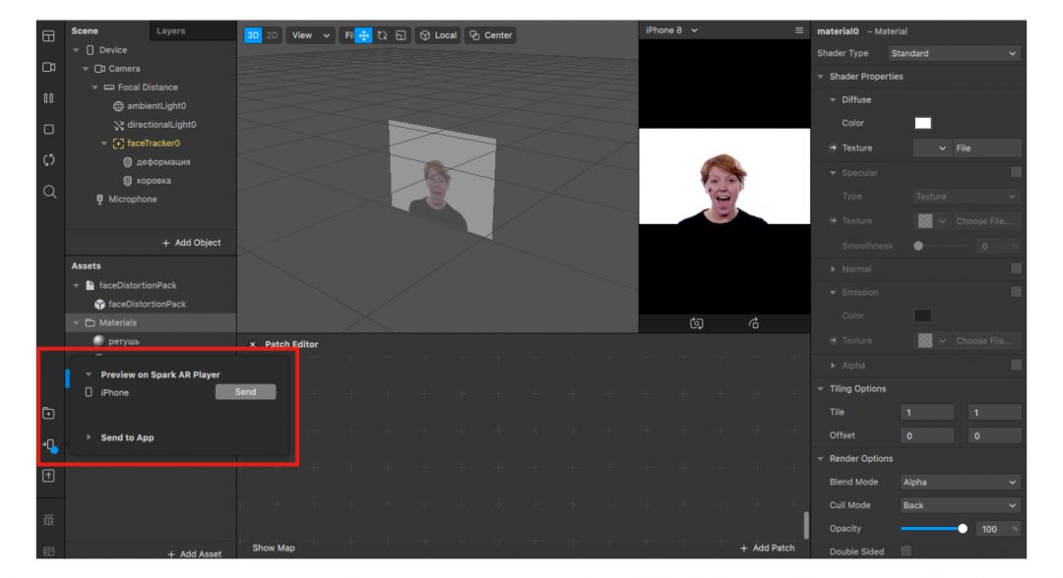This screenshot has height=578, width=1063.
Task: Open the Blend Mode dropdown
Action: pyautogui.click(x=960, y=482)
